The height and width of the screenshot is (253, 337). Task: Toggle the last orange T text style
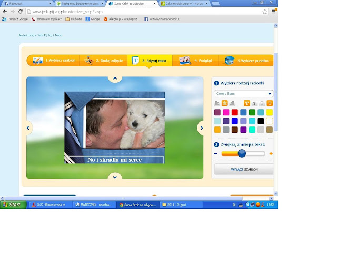point(270,103)
